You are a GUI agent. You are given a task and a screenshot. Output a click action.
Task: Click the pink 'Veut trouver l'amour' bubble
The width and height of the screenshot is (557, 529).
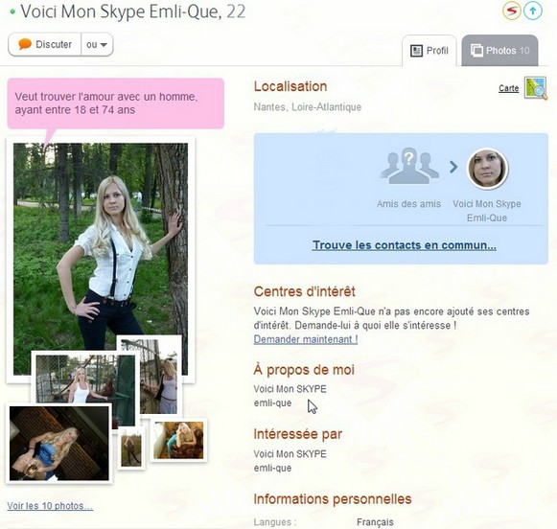(x=115, y=103)
